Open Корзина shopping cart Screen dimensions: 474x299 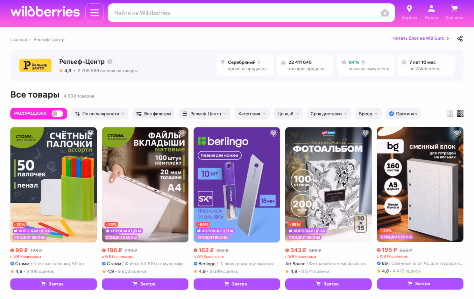coord(454,13)
